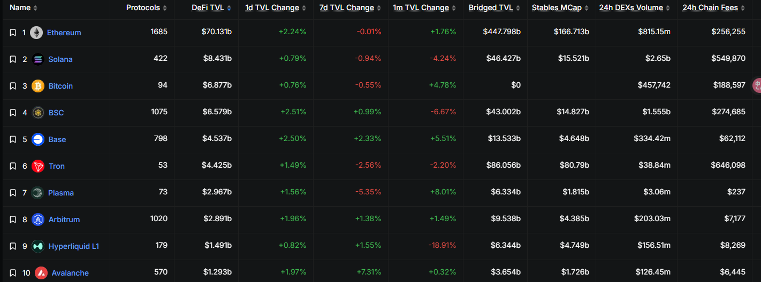Click the Bitcoin chain logo icon

[x=38, y=86]
